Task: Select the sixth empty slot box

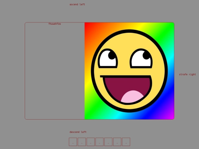Action: click(x=117, y=142)
